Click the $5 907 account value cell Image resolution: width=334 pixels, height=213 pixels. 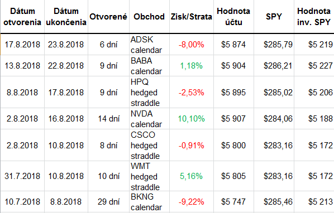[x=233, y=119]
